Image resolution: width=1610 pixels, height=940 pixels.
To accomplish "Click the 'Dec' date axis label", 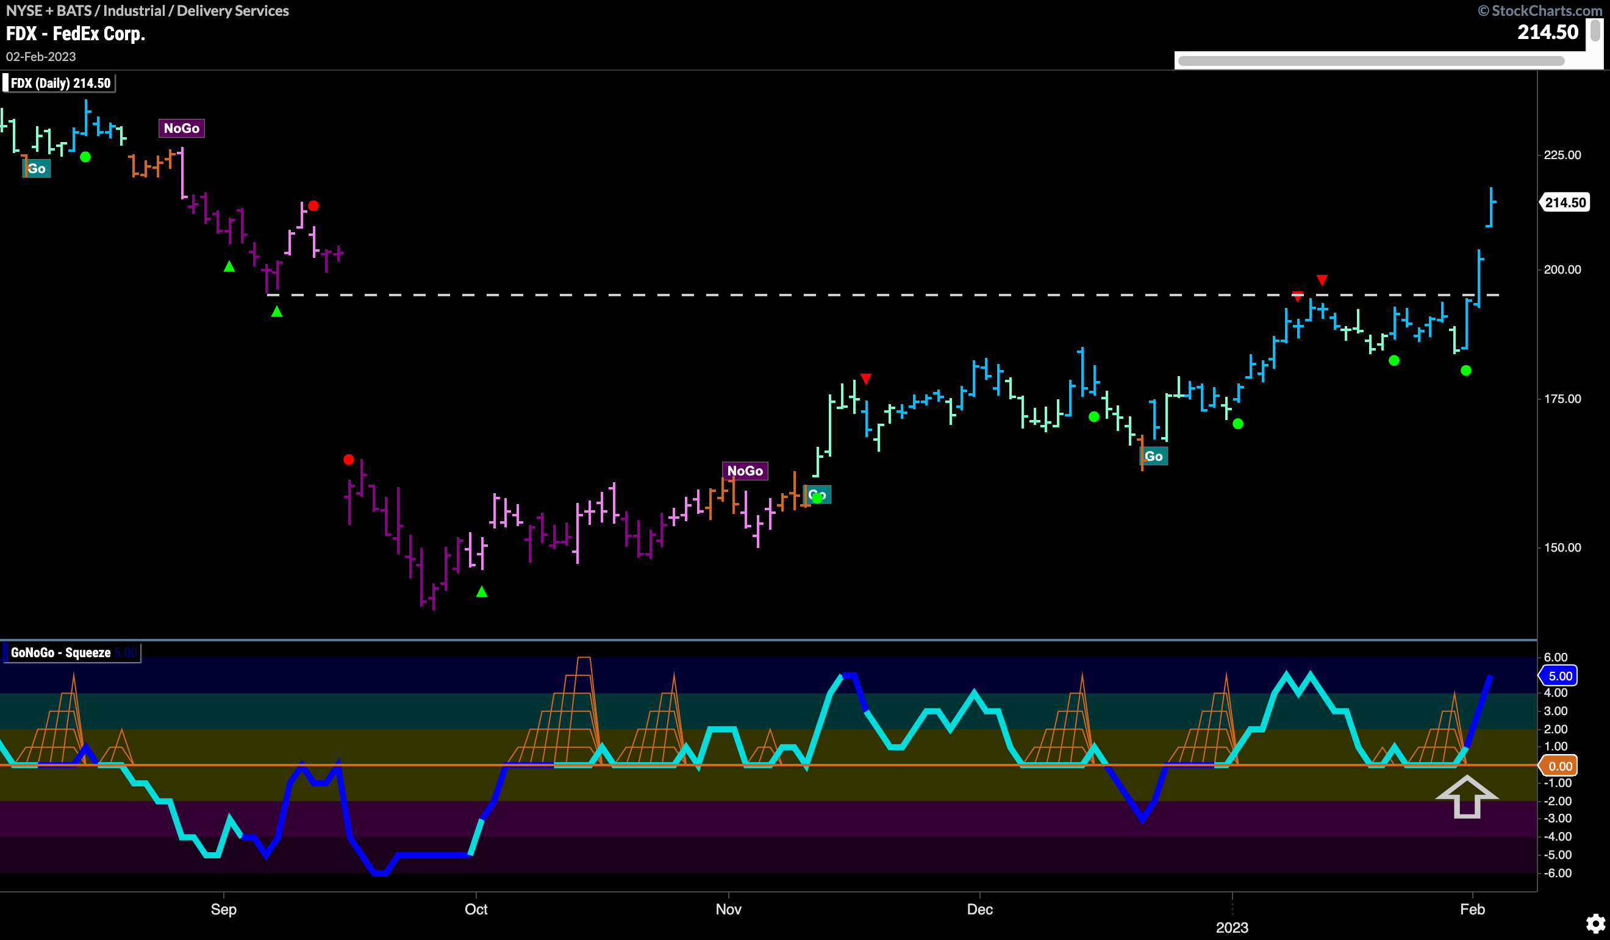I will (979, 909).
